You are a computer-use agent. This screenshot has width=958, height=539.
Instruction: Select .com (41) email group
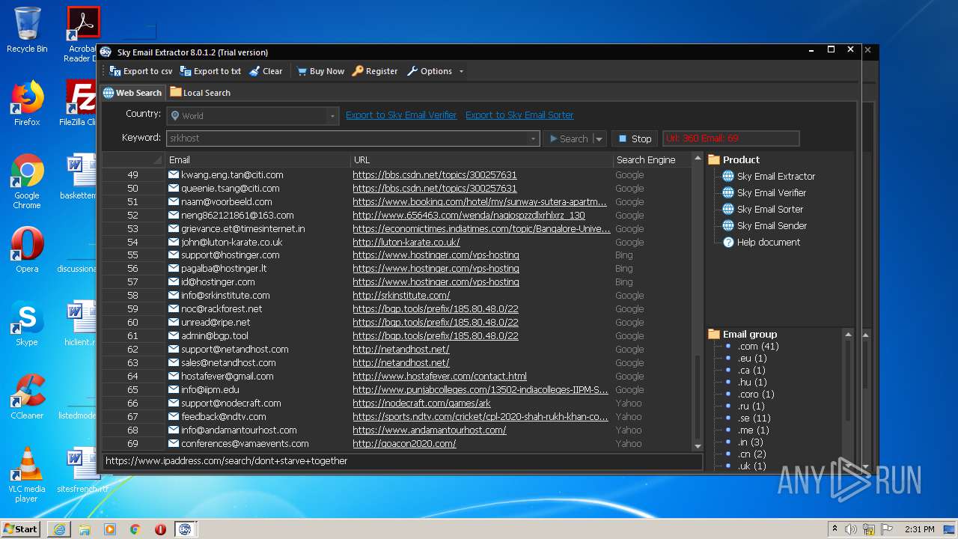[758, 347]
